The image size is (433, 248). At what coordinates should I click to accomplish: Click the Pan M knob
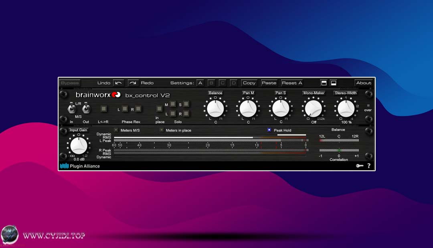coord(248,108)
